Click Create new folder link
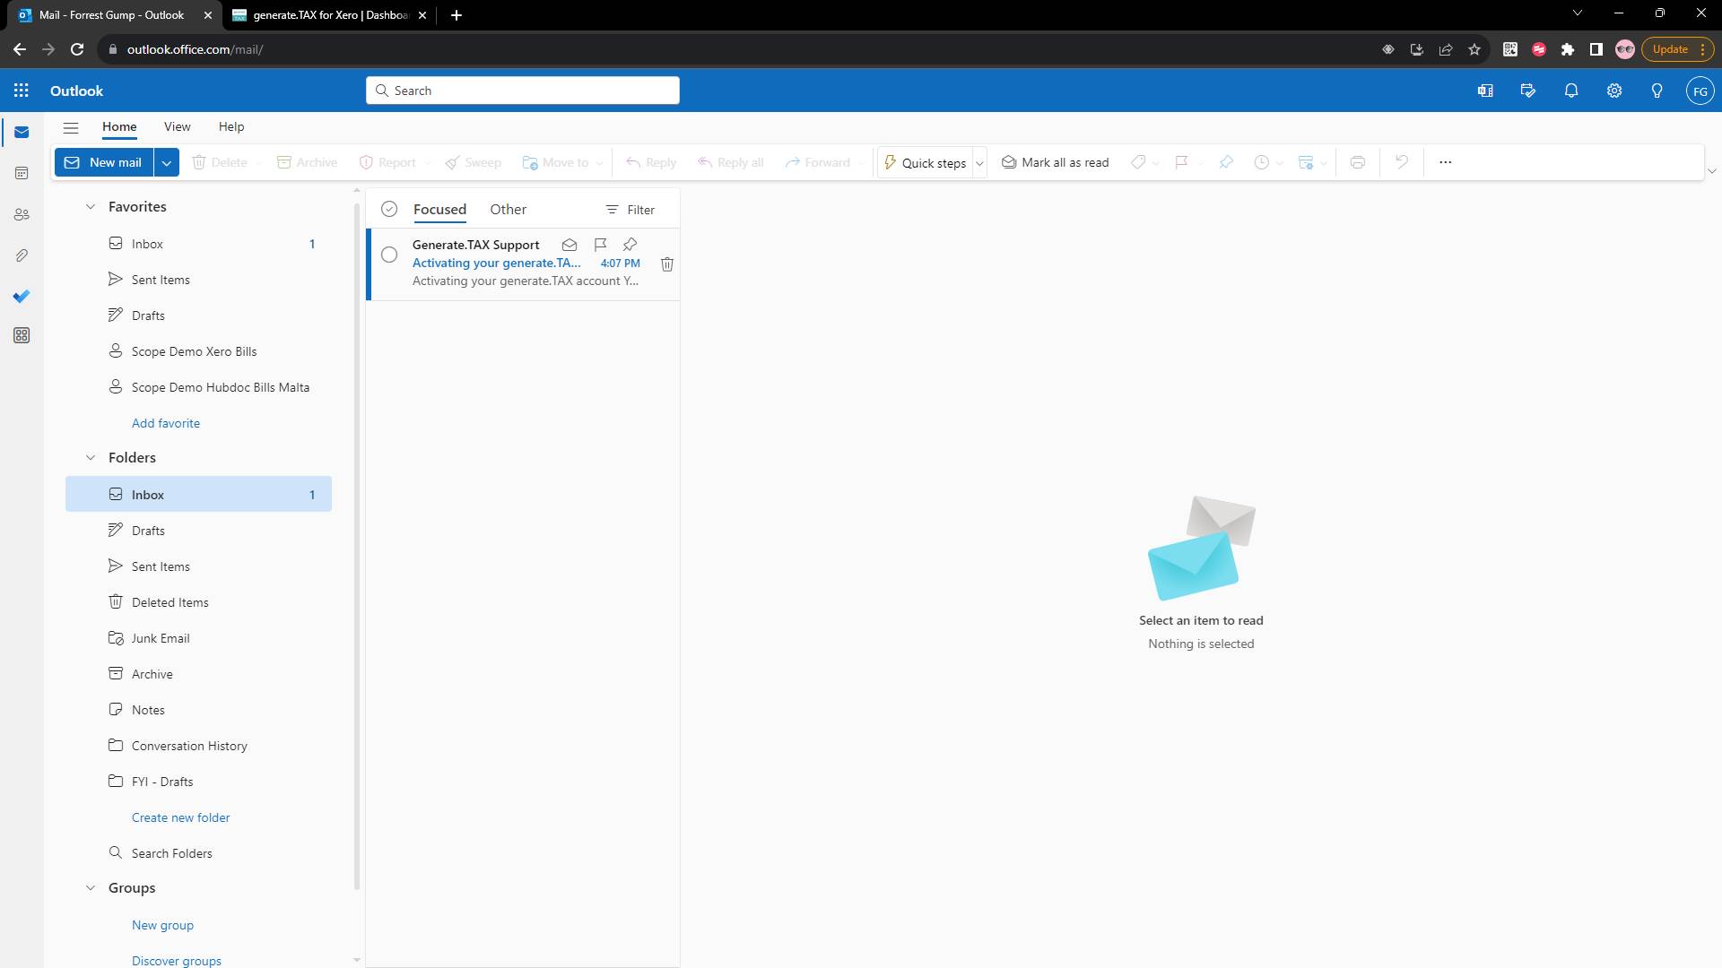The height and width of the screenshot is (968, 1722). [180, 817]
